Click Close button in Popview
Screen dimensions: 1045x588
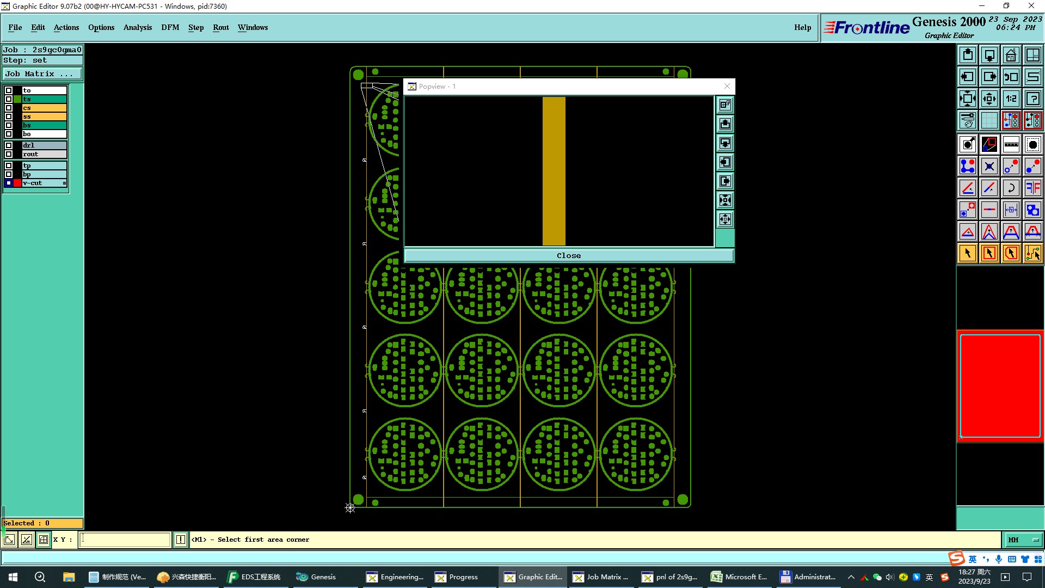[569, 255]
